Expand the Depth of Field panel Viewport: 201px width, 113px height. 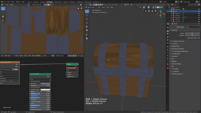[x=175, y=46]
